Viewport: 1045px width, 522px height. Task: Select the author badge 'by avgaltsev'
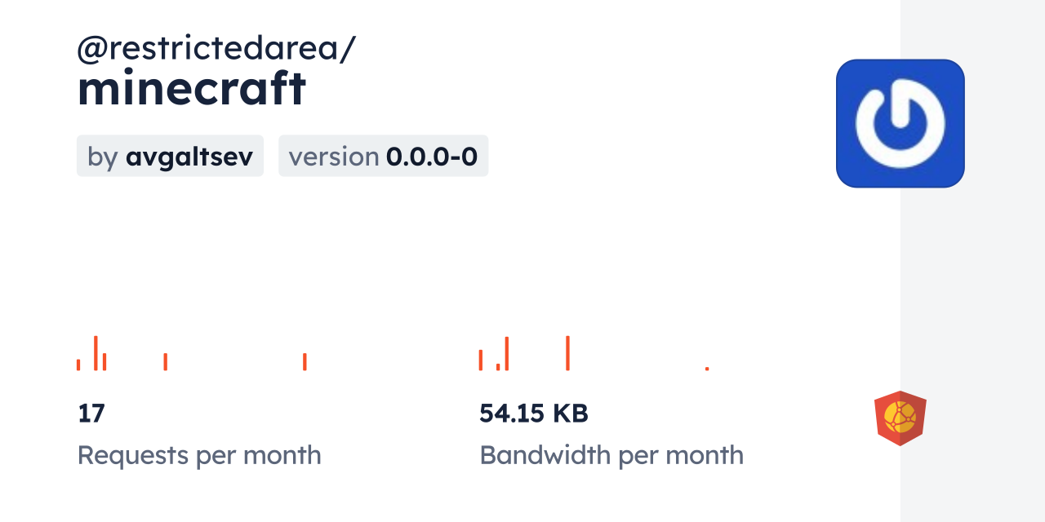[170, 156]
